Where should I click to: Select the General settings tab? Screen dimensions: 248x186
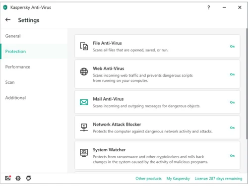point(34,36)
